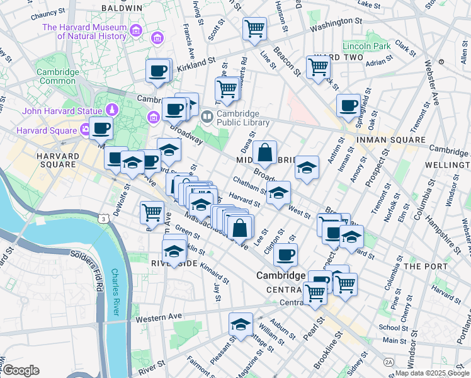Click the Harvard Square camera pin
Screen dimensions: 471x378
point(85,129)
